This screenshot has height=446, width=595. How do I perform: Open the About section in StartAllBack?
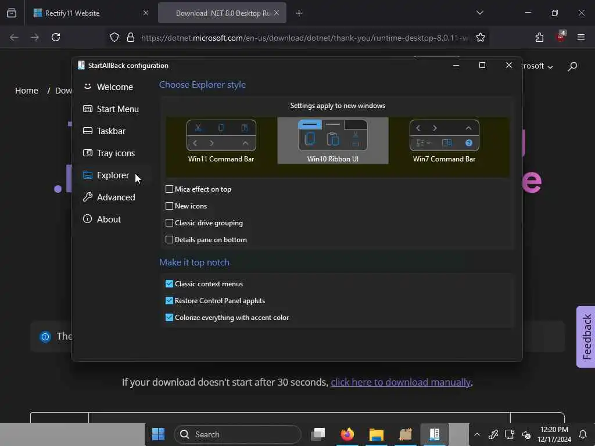102,219
